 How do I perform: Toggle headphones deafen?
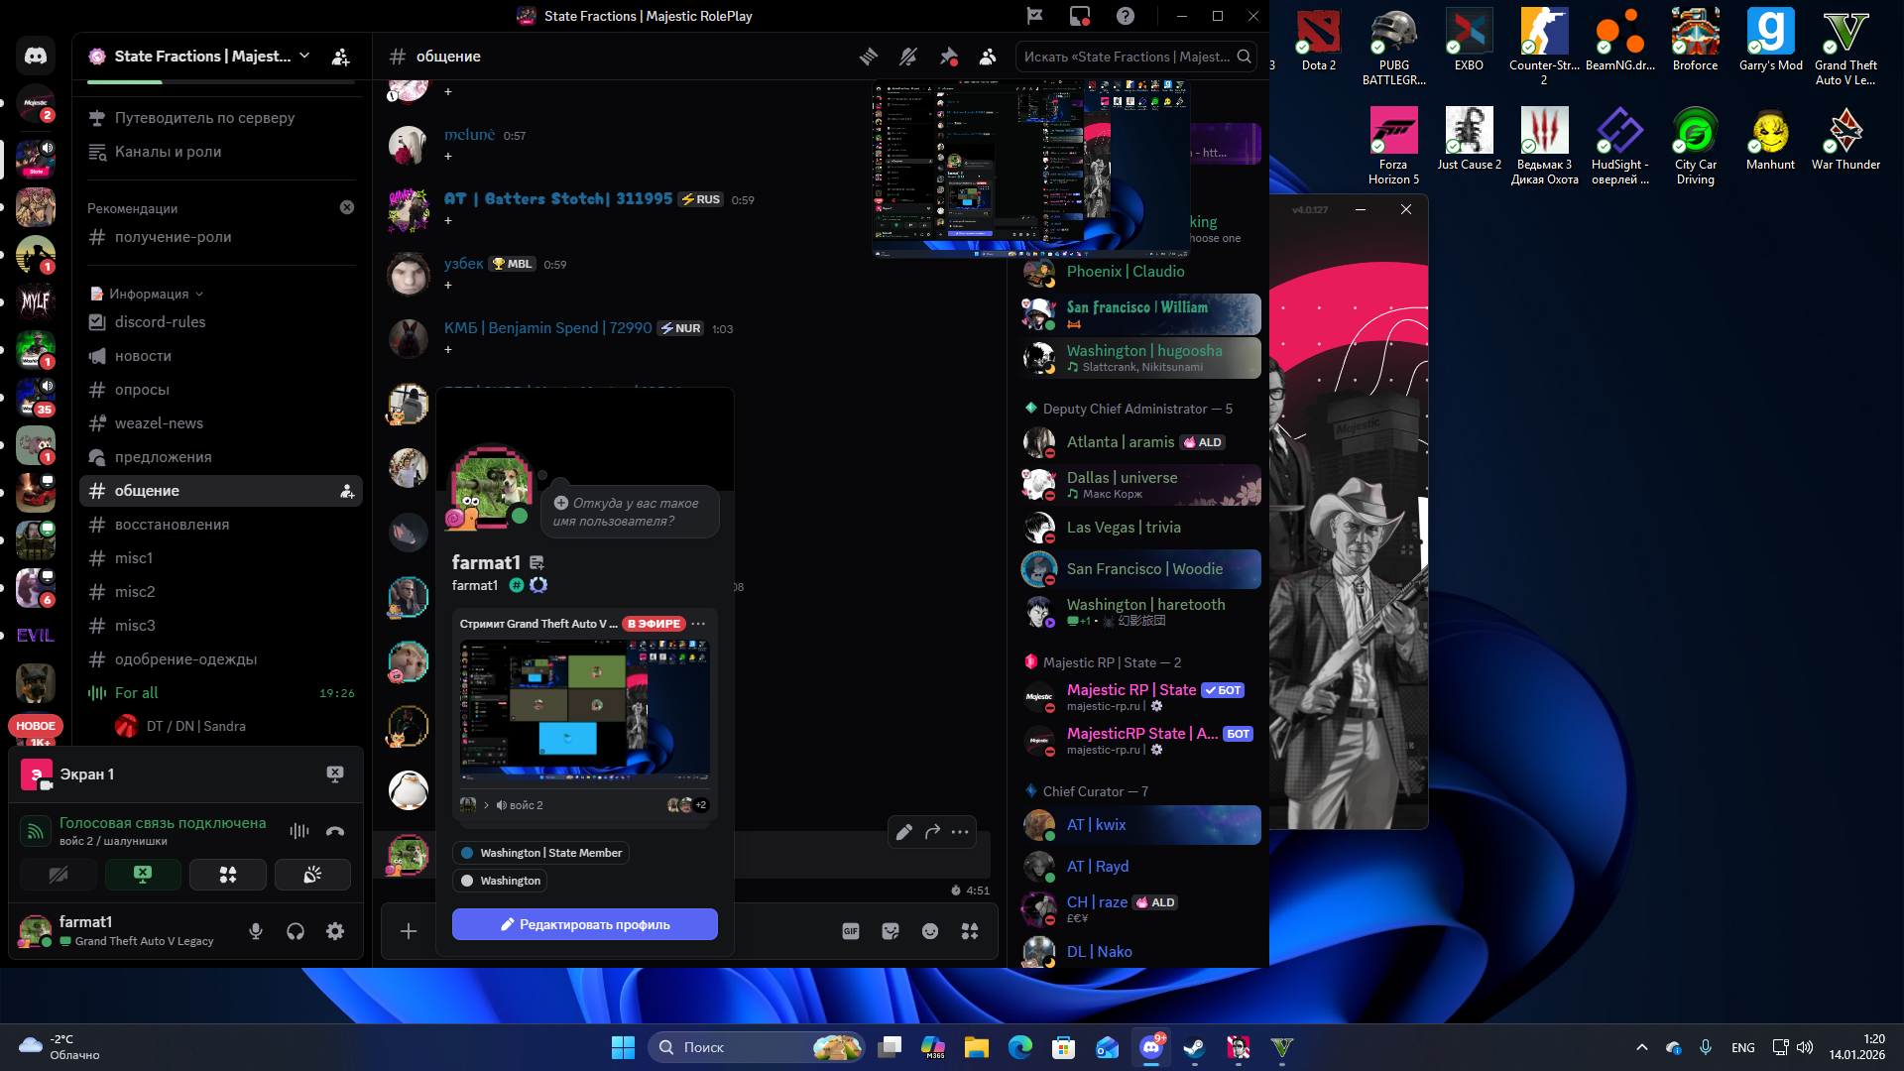(x=296, y=931)
